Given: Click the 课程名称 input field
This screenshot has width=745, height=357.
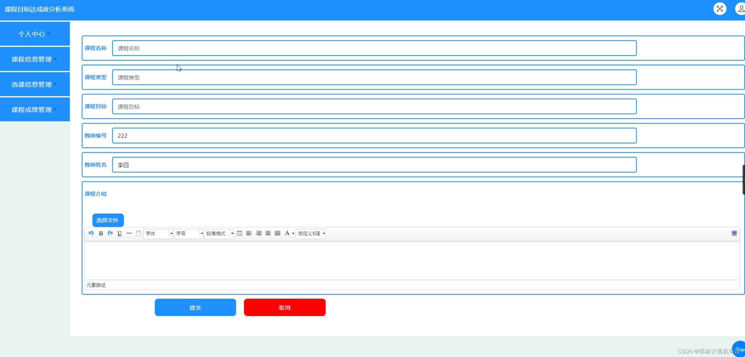Looking at the screenshot, I should click(x=374, y=48).
